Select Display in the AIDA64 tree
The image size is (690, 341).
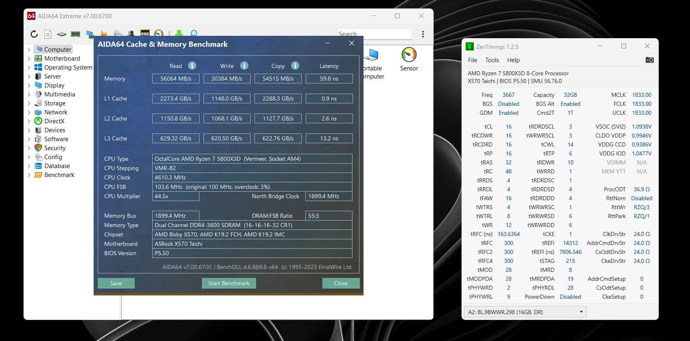54,85
